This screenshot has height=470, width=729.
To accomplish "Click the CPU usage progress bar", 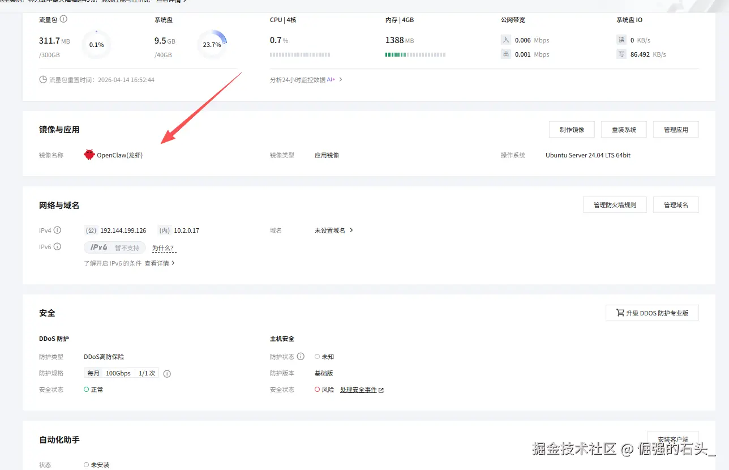I will click(300, 55).
